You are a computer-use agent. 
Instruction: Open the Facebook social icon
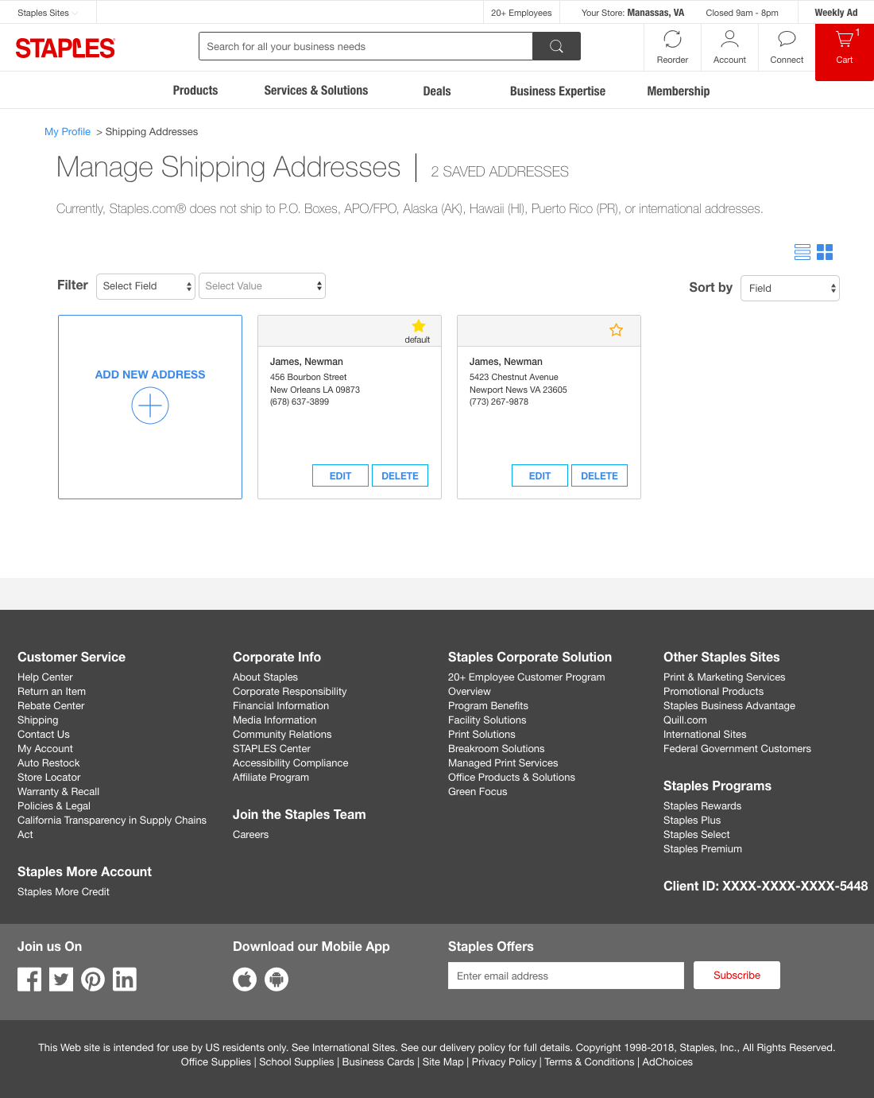29,979
